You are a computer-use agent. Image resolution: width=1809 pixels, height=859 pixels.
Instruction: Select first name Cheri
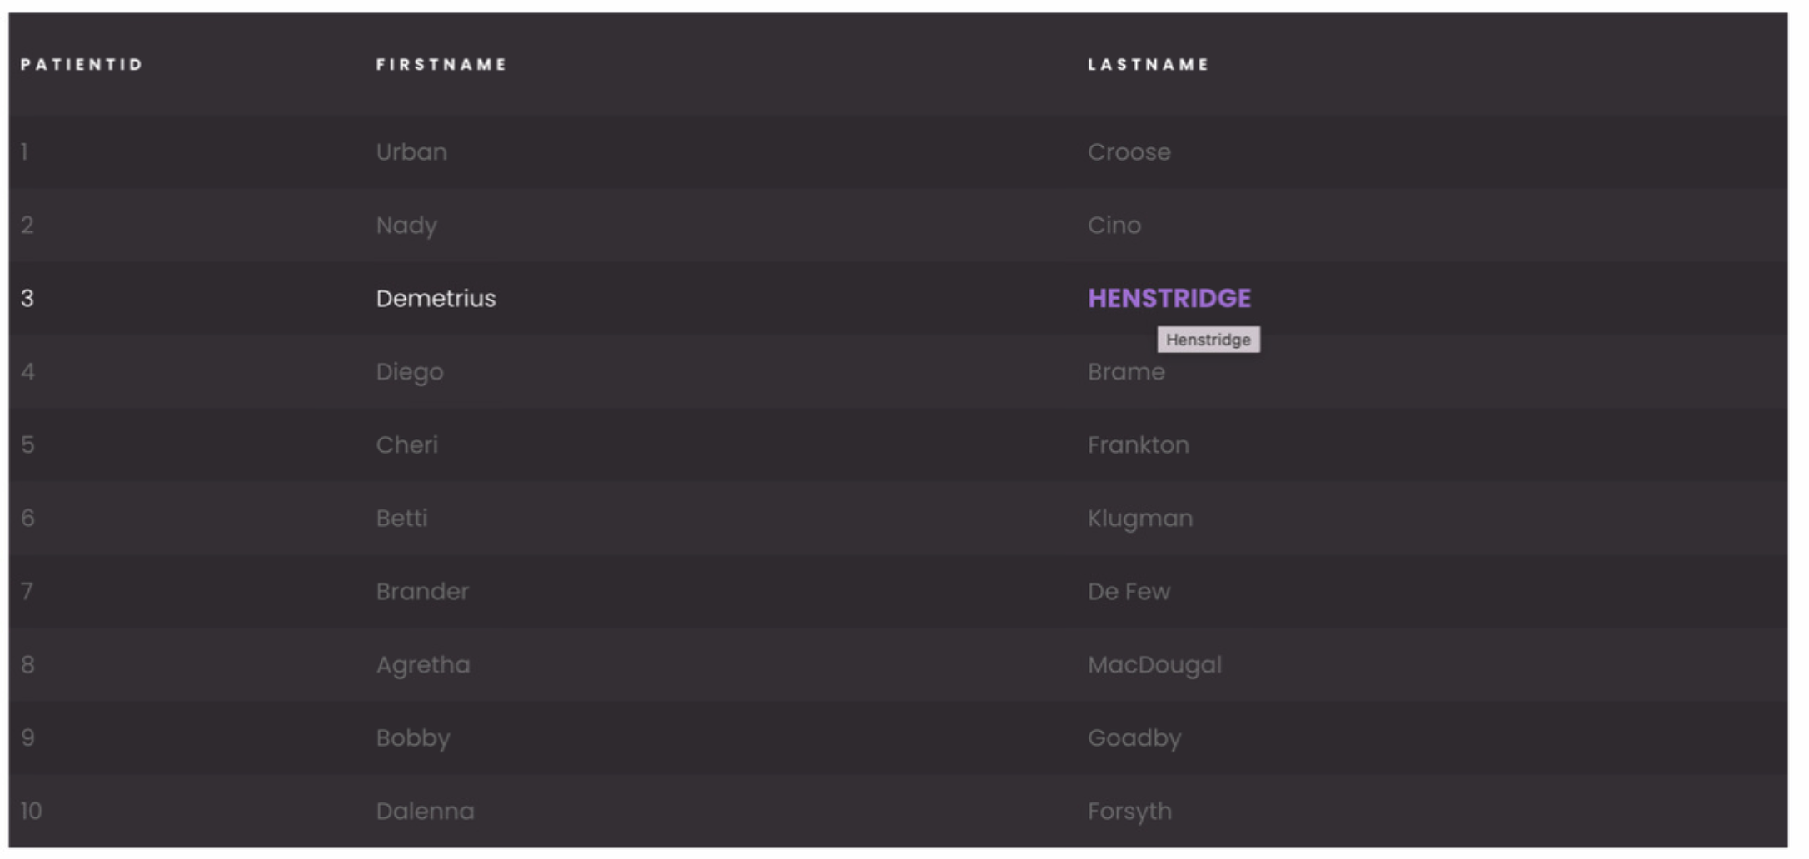click(x=406, y=444)
